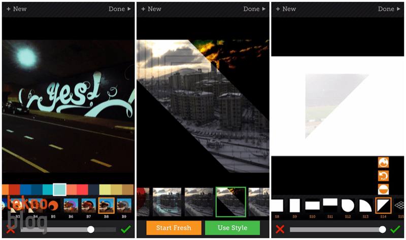
Task: Pick the S10 wide rectangle shape
Action: pyautogui.click(x=312, y=205)
